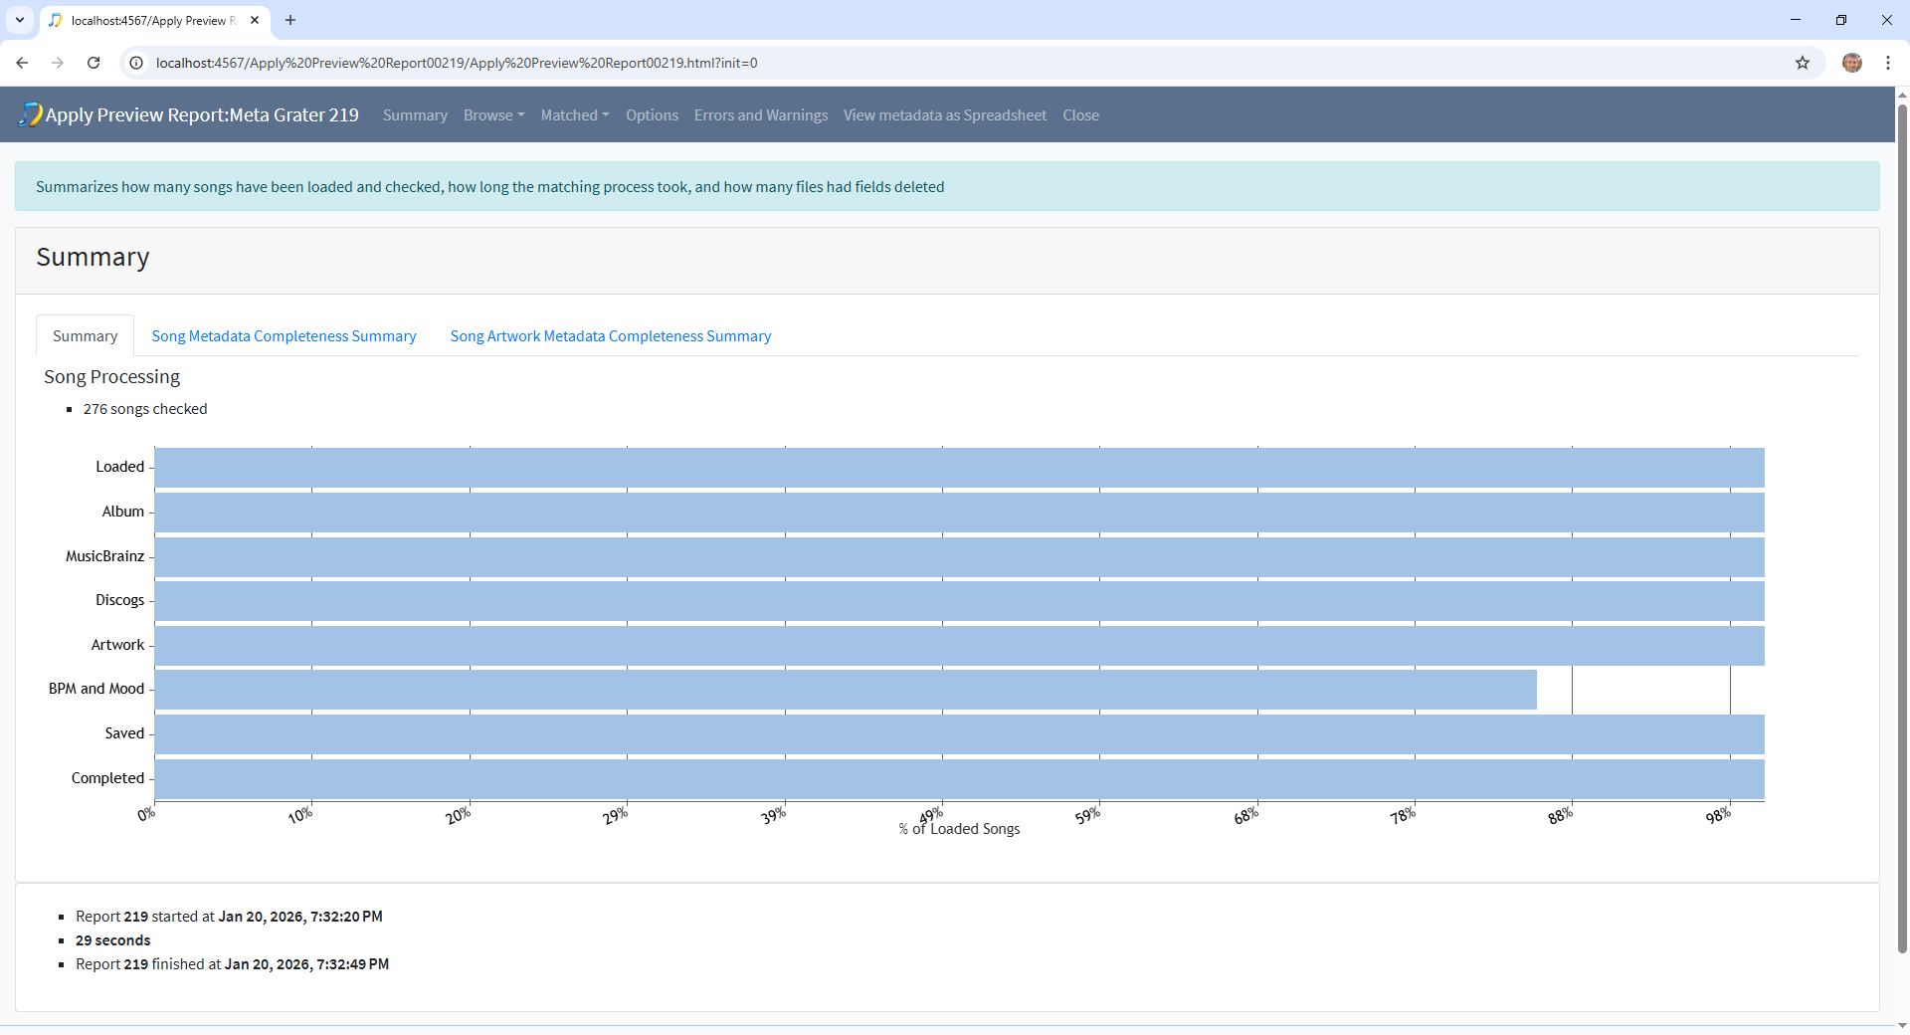Image resolution: width=1910 pixels, height=1035 pixels.
Task: Switch to Song Metadata Completeness Summary tab
Action: (284, 336)
